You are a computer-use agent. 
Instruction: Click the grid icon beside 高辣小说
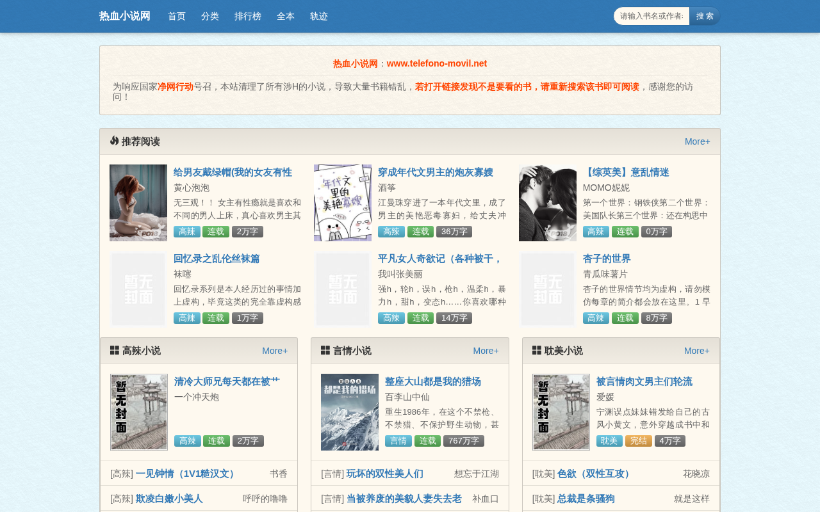[x=115, y=350]
